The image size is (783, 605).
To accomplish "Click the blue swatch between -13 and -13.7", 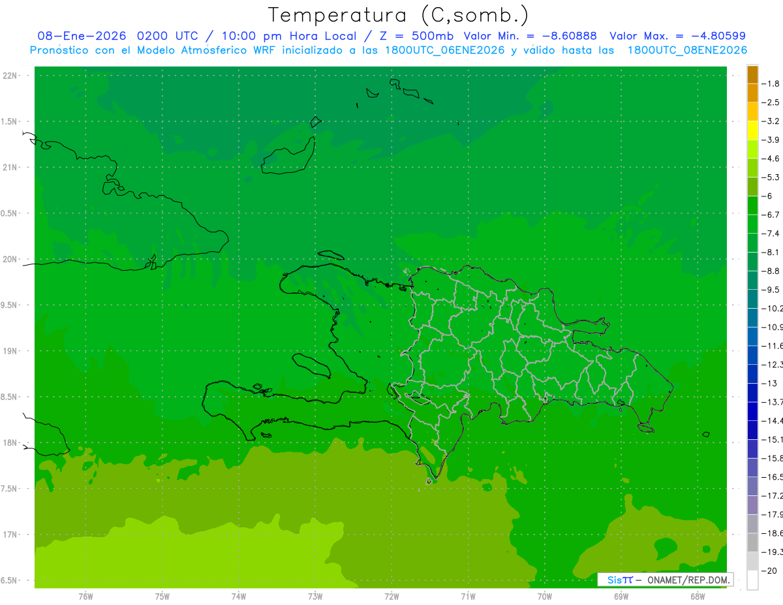I will tap(752, 393).
